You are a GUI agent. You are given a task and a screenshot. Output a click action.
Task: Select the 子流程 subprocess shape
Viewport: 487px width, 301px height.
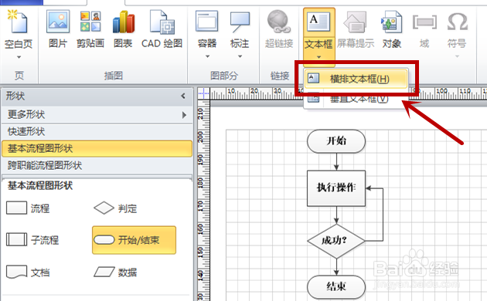pyautogui.click(x=32, y=239)
